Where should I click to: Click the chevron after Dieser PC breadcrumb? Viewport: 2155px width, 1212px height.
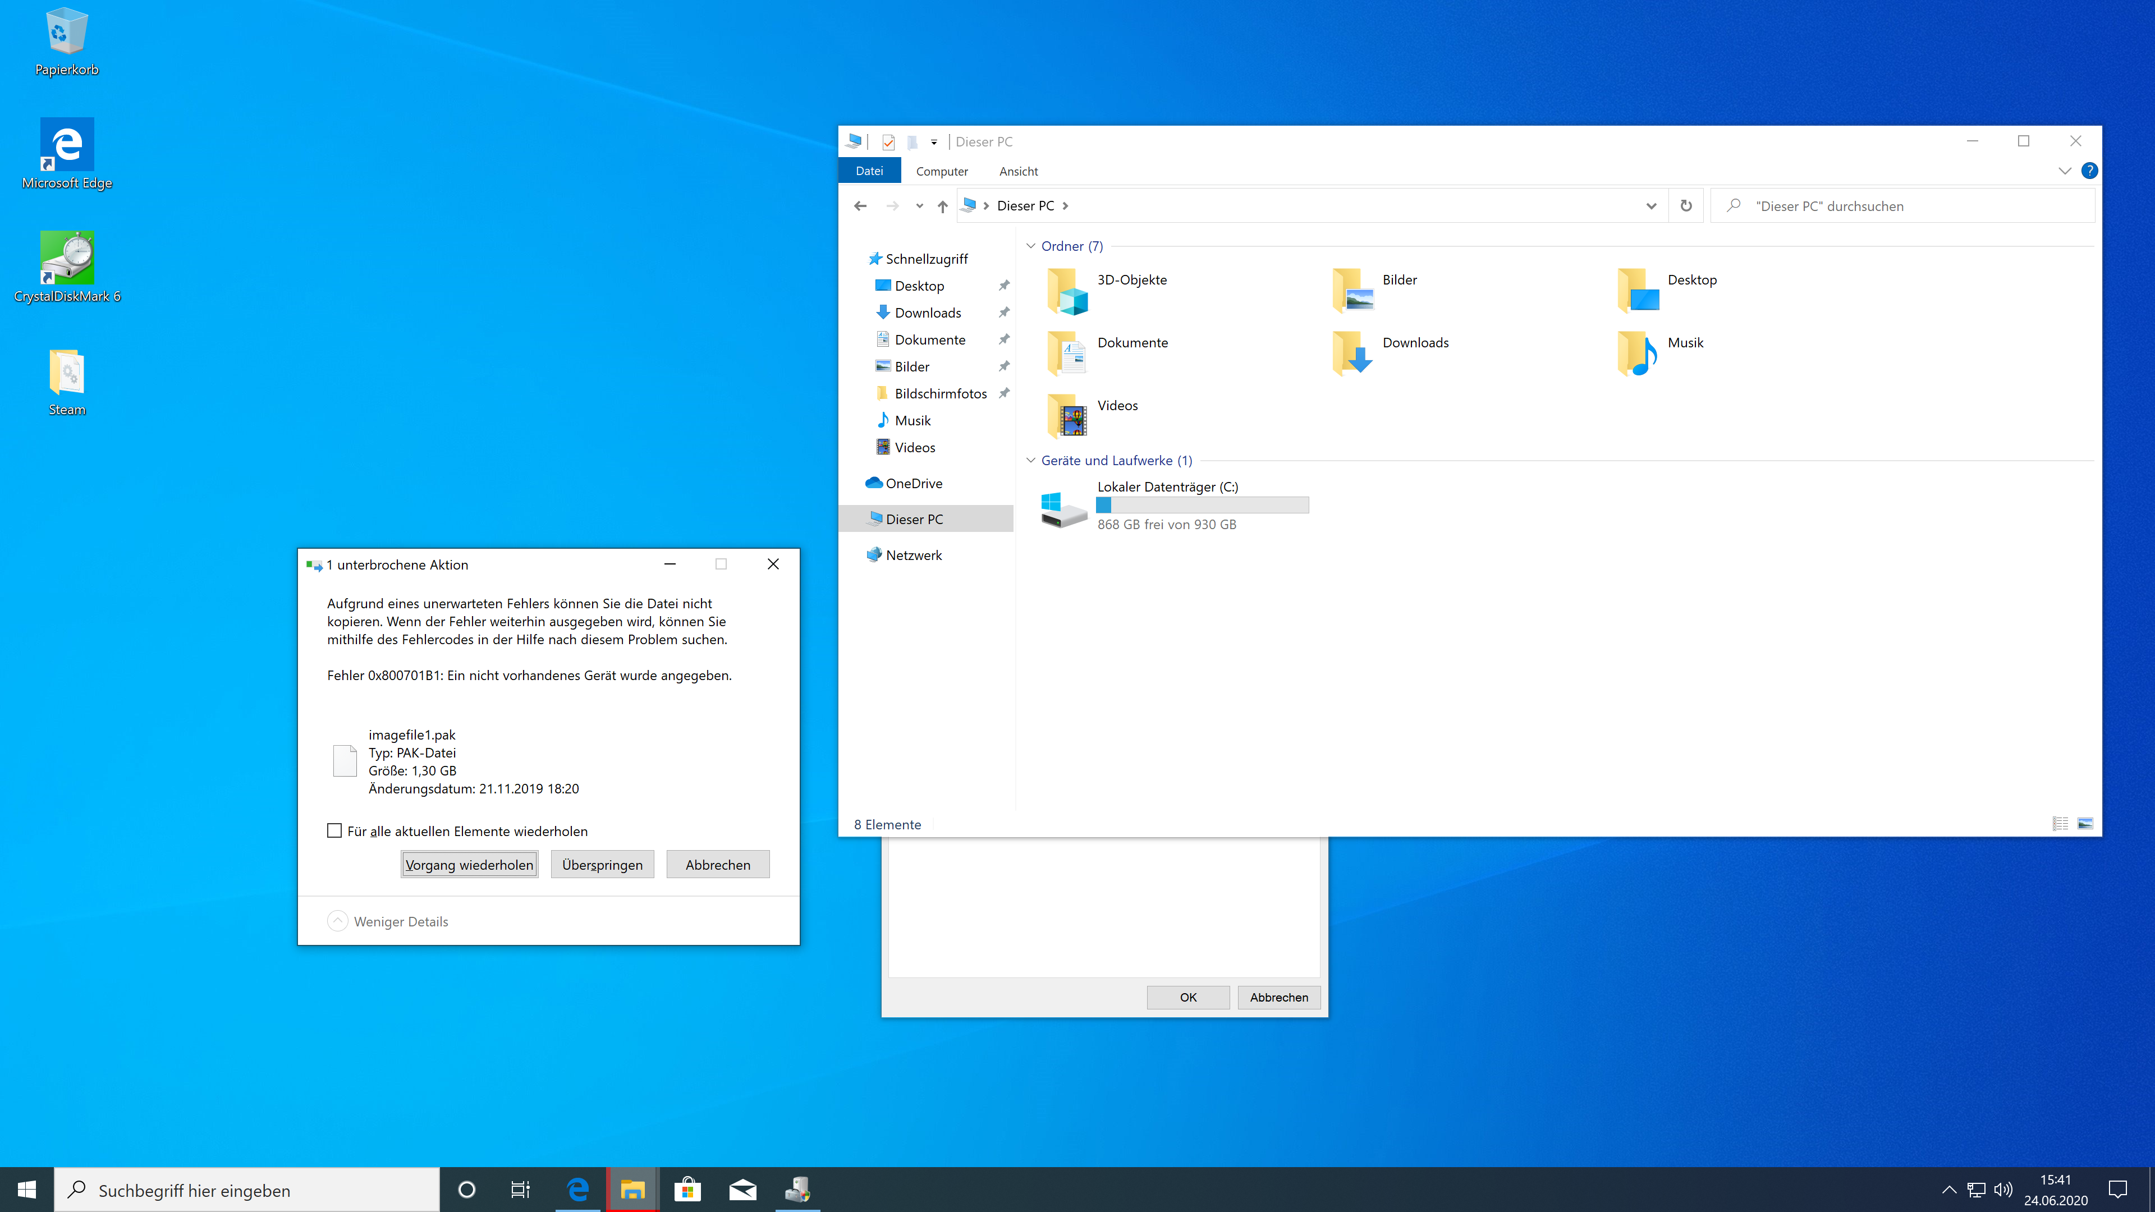(1065, 206)
